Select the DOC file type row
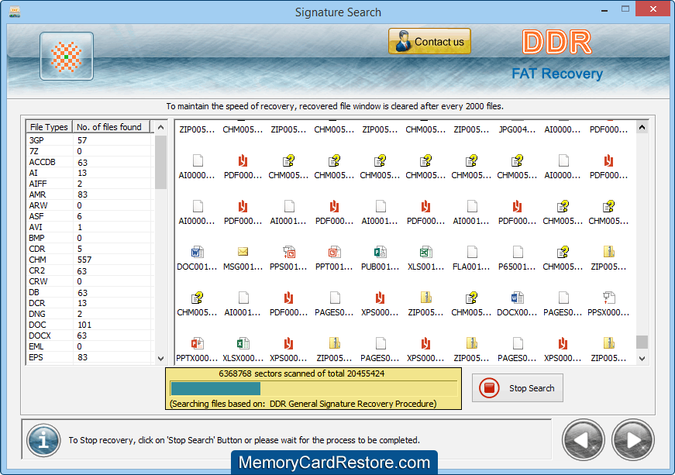 click(90, 325)
